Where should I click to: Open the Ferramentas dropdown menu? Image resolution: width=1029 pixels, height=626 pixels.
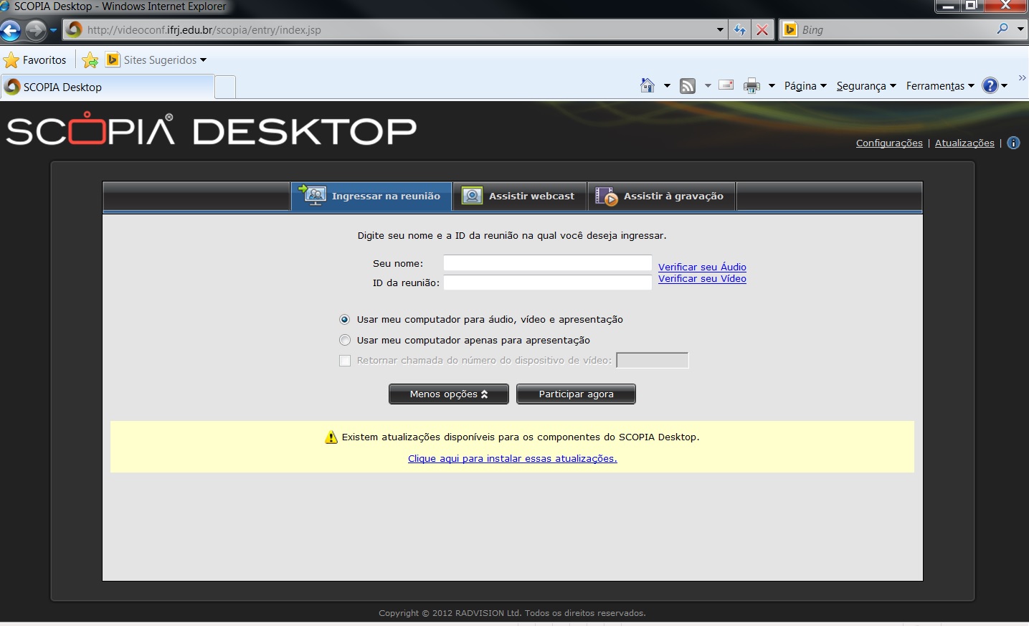coord(939,86)
